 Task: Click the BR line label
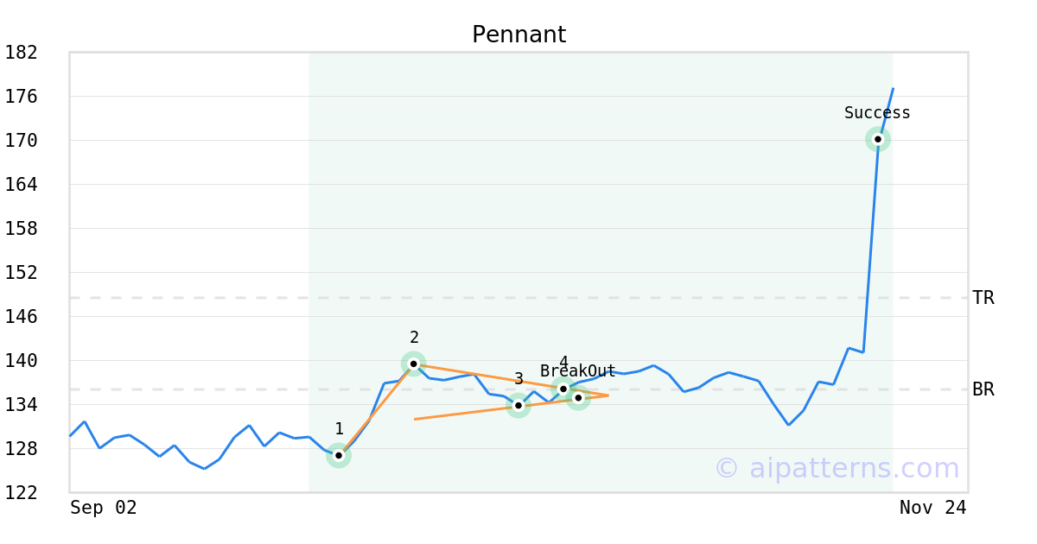pyautogui.click(x=983, y=389)
